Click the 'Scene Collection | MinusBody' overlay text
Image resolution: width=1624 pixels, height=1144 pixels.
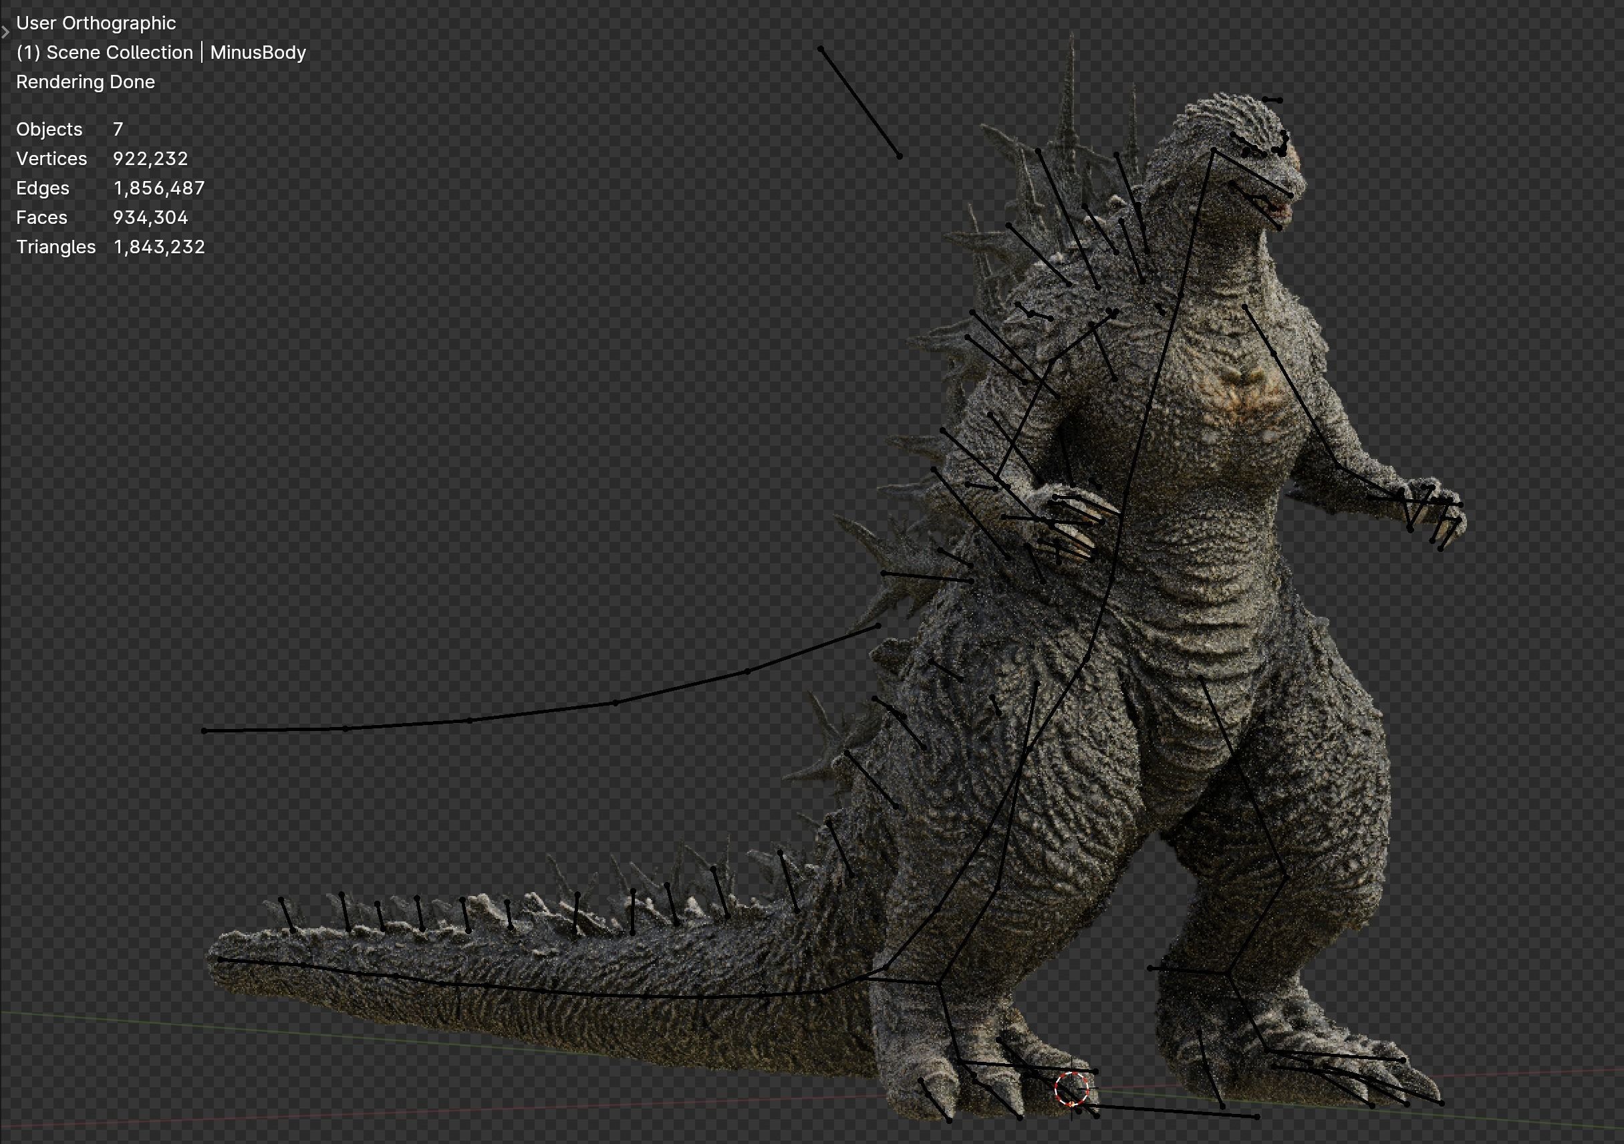(161, 52)
